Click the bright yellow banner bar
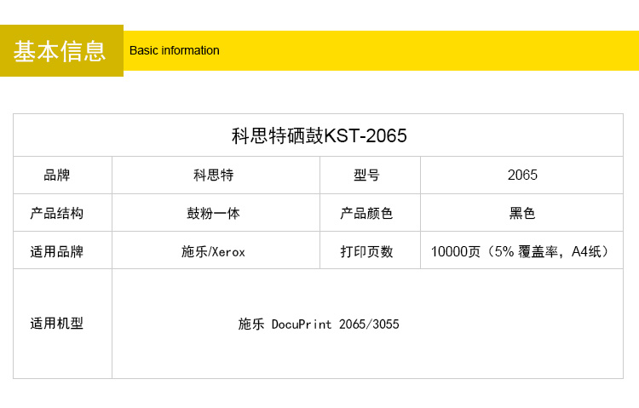639x408 pixels. coord(426,50)
